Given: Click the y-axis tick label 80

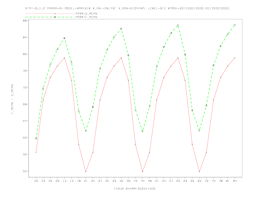Looking at the screenshot, I should click(x=25, y=54).
